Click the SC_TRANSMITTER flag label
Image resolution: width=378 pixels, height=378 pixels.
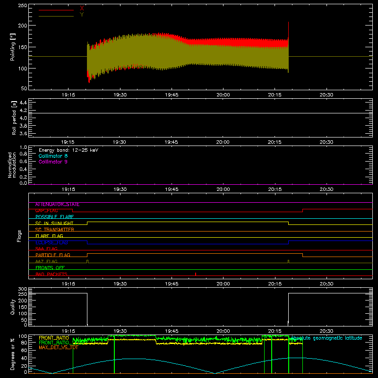(54, 230)
